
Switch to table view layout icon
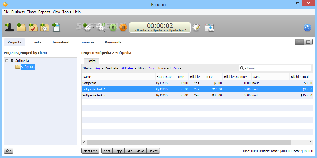[308, 42]
